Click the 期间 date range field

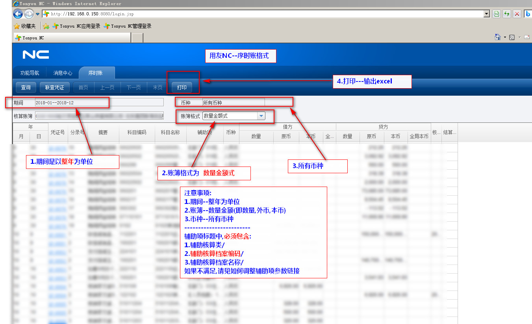(x=98, y=102)
